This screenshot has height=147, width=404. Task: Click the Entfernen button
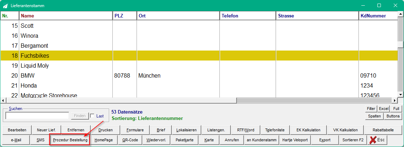click(x=76, y=130)
